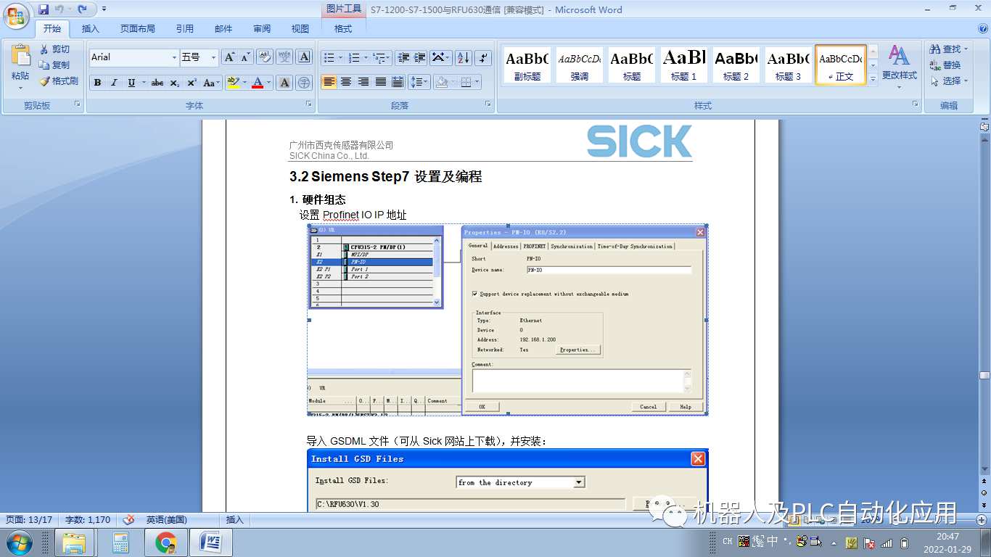Switch to the 邮件 (Mailings) tab

pyautogui.click(x=223, y=29)
